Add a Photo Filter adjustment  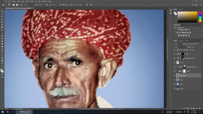pyautogui.click(x=185, y=33)
